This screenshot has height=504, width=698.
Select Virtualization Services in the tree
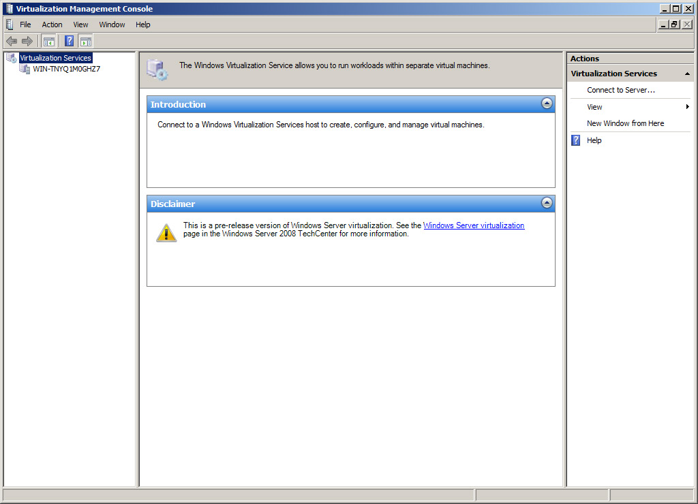(56, 58)
